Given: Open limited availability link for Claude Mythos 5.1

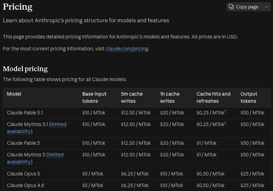Looking at the screenshot, I should [36, 128].
